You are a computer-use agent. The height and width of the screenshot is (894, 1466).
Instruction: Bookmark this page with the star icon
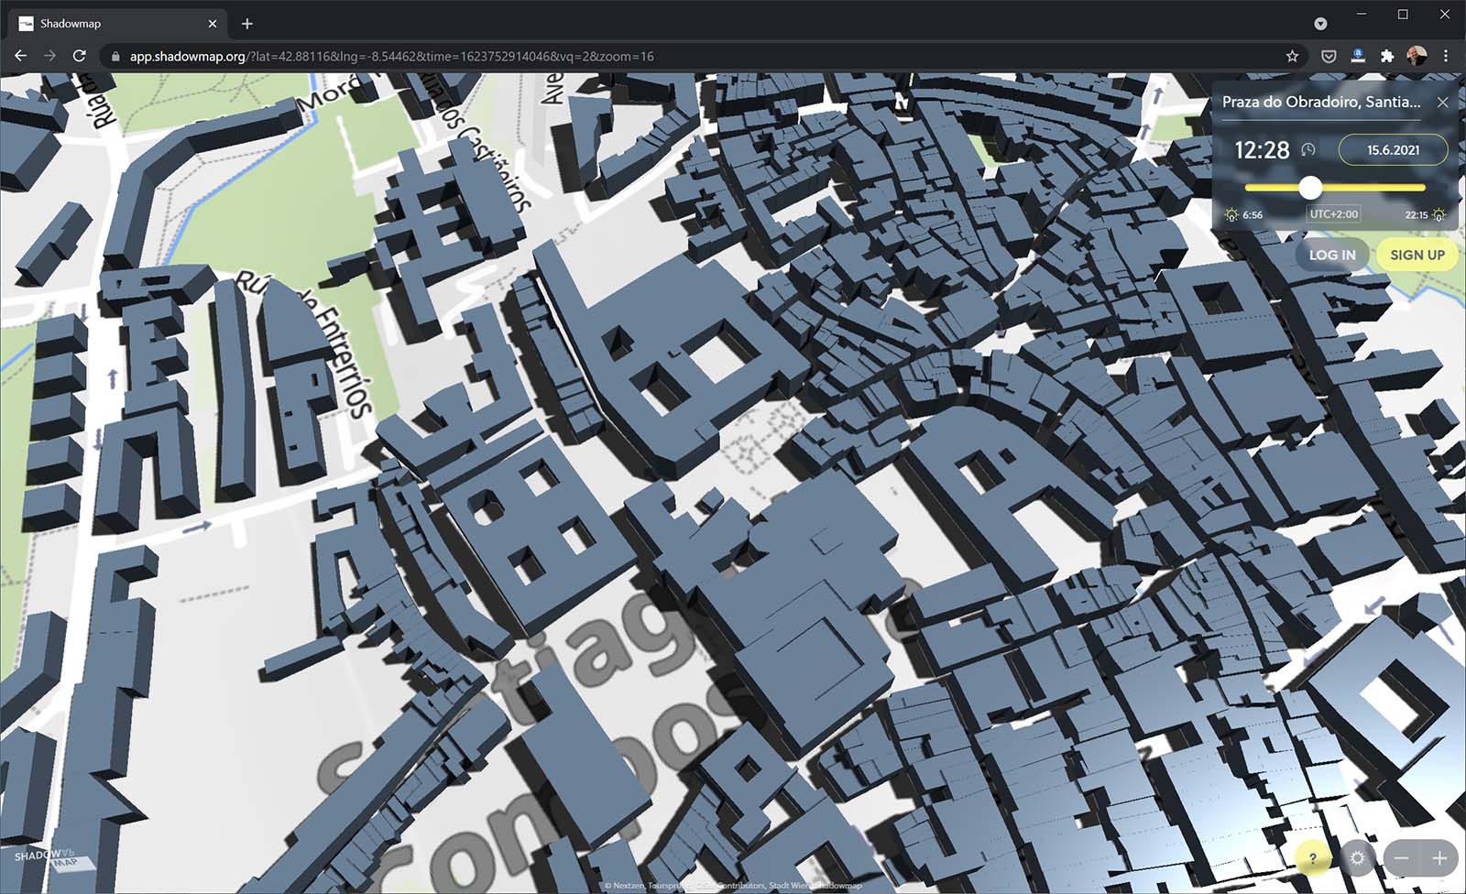point(1292,56)
